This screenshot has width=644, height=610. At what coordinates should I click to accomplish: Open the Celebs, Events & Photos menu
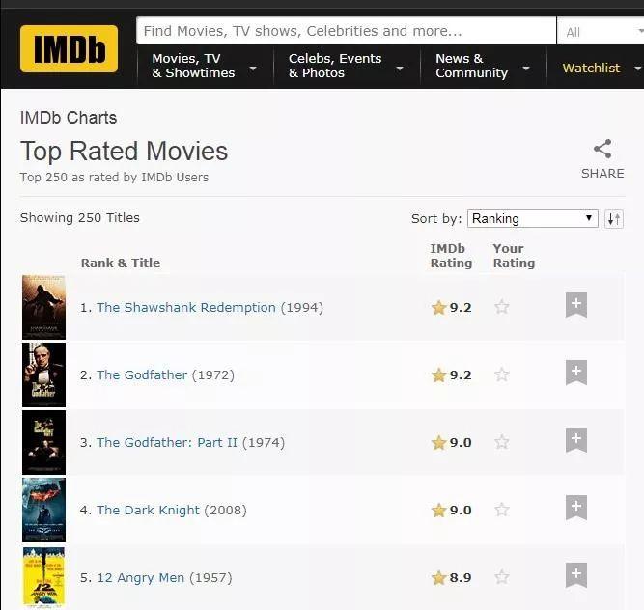[x=347, y=66]
